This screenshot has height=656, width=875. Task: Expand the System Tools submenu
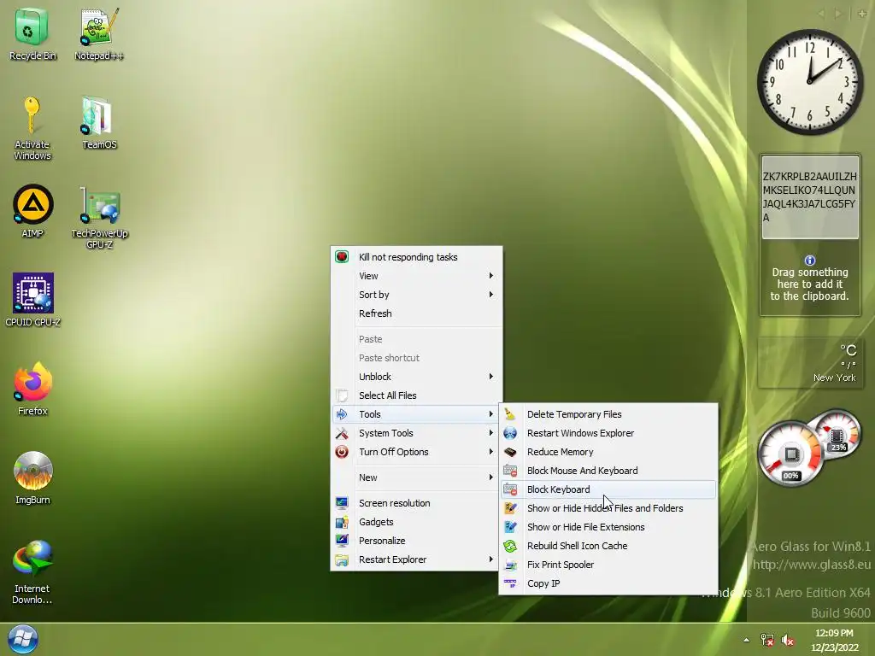(x=417, y=433)
